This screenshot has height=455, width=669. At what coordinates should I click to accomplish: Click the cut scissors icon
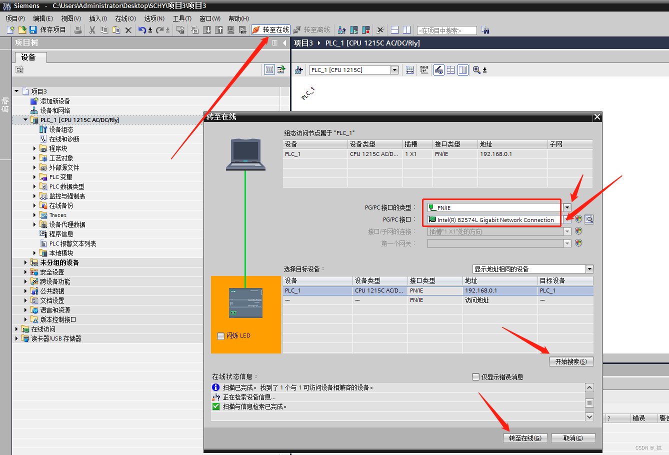tap(92, 30)
